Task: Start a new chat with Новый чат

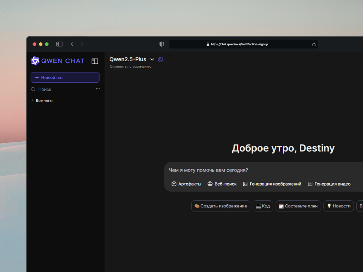Action: click(x=65, y=77)
